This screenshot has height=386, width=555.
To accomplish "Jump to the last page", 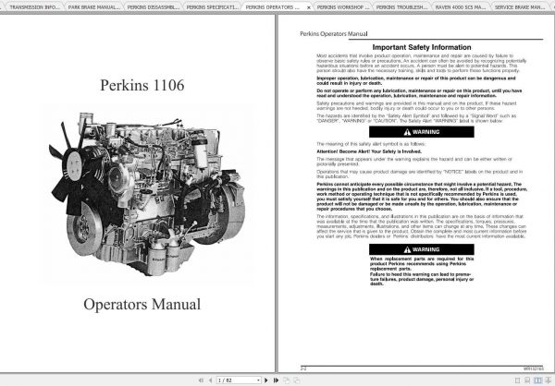I will 276,380.
